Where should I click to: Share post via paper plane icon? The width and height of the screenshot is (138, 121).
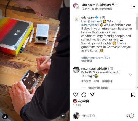tap(92, 95)
